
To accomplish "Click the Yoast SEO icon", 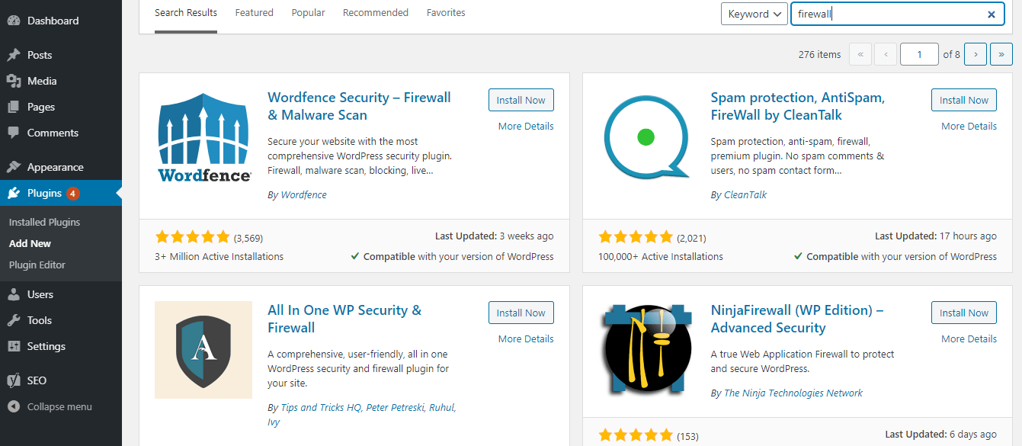I will pyautogui.click(x=14, y=380).
